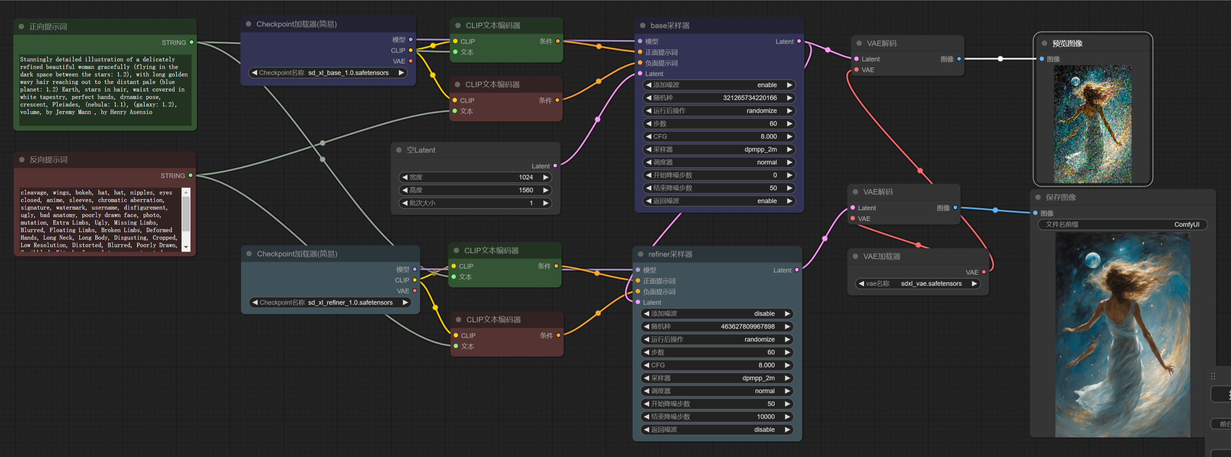The height and width of the screenshot is (457, 1231).
Task: Decrease base采样器 步数 60 with the left arrow
Action: [x=648, y=124]
